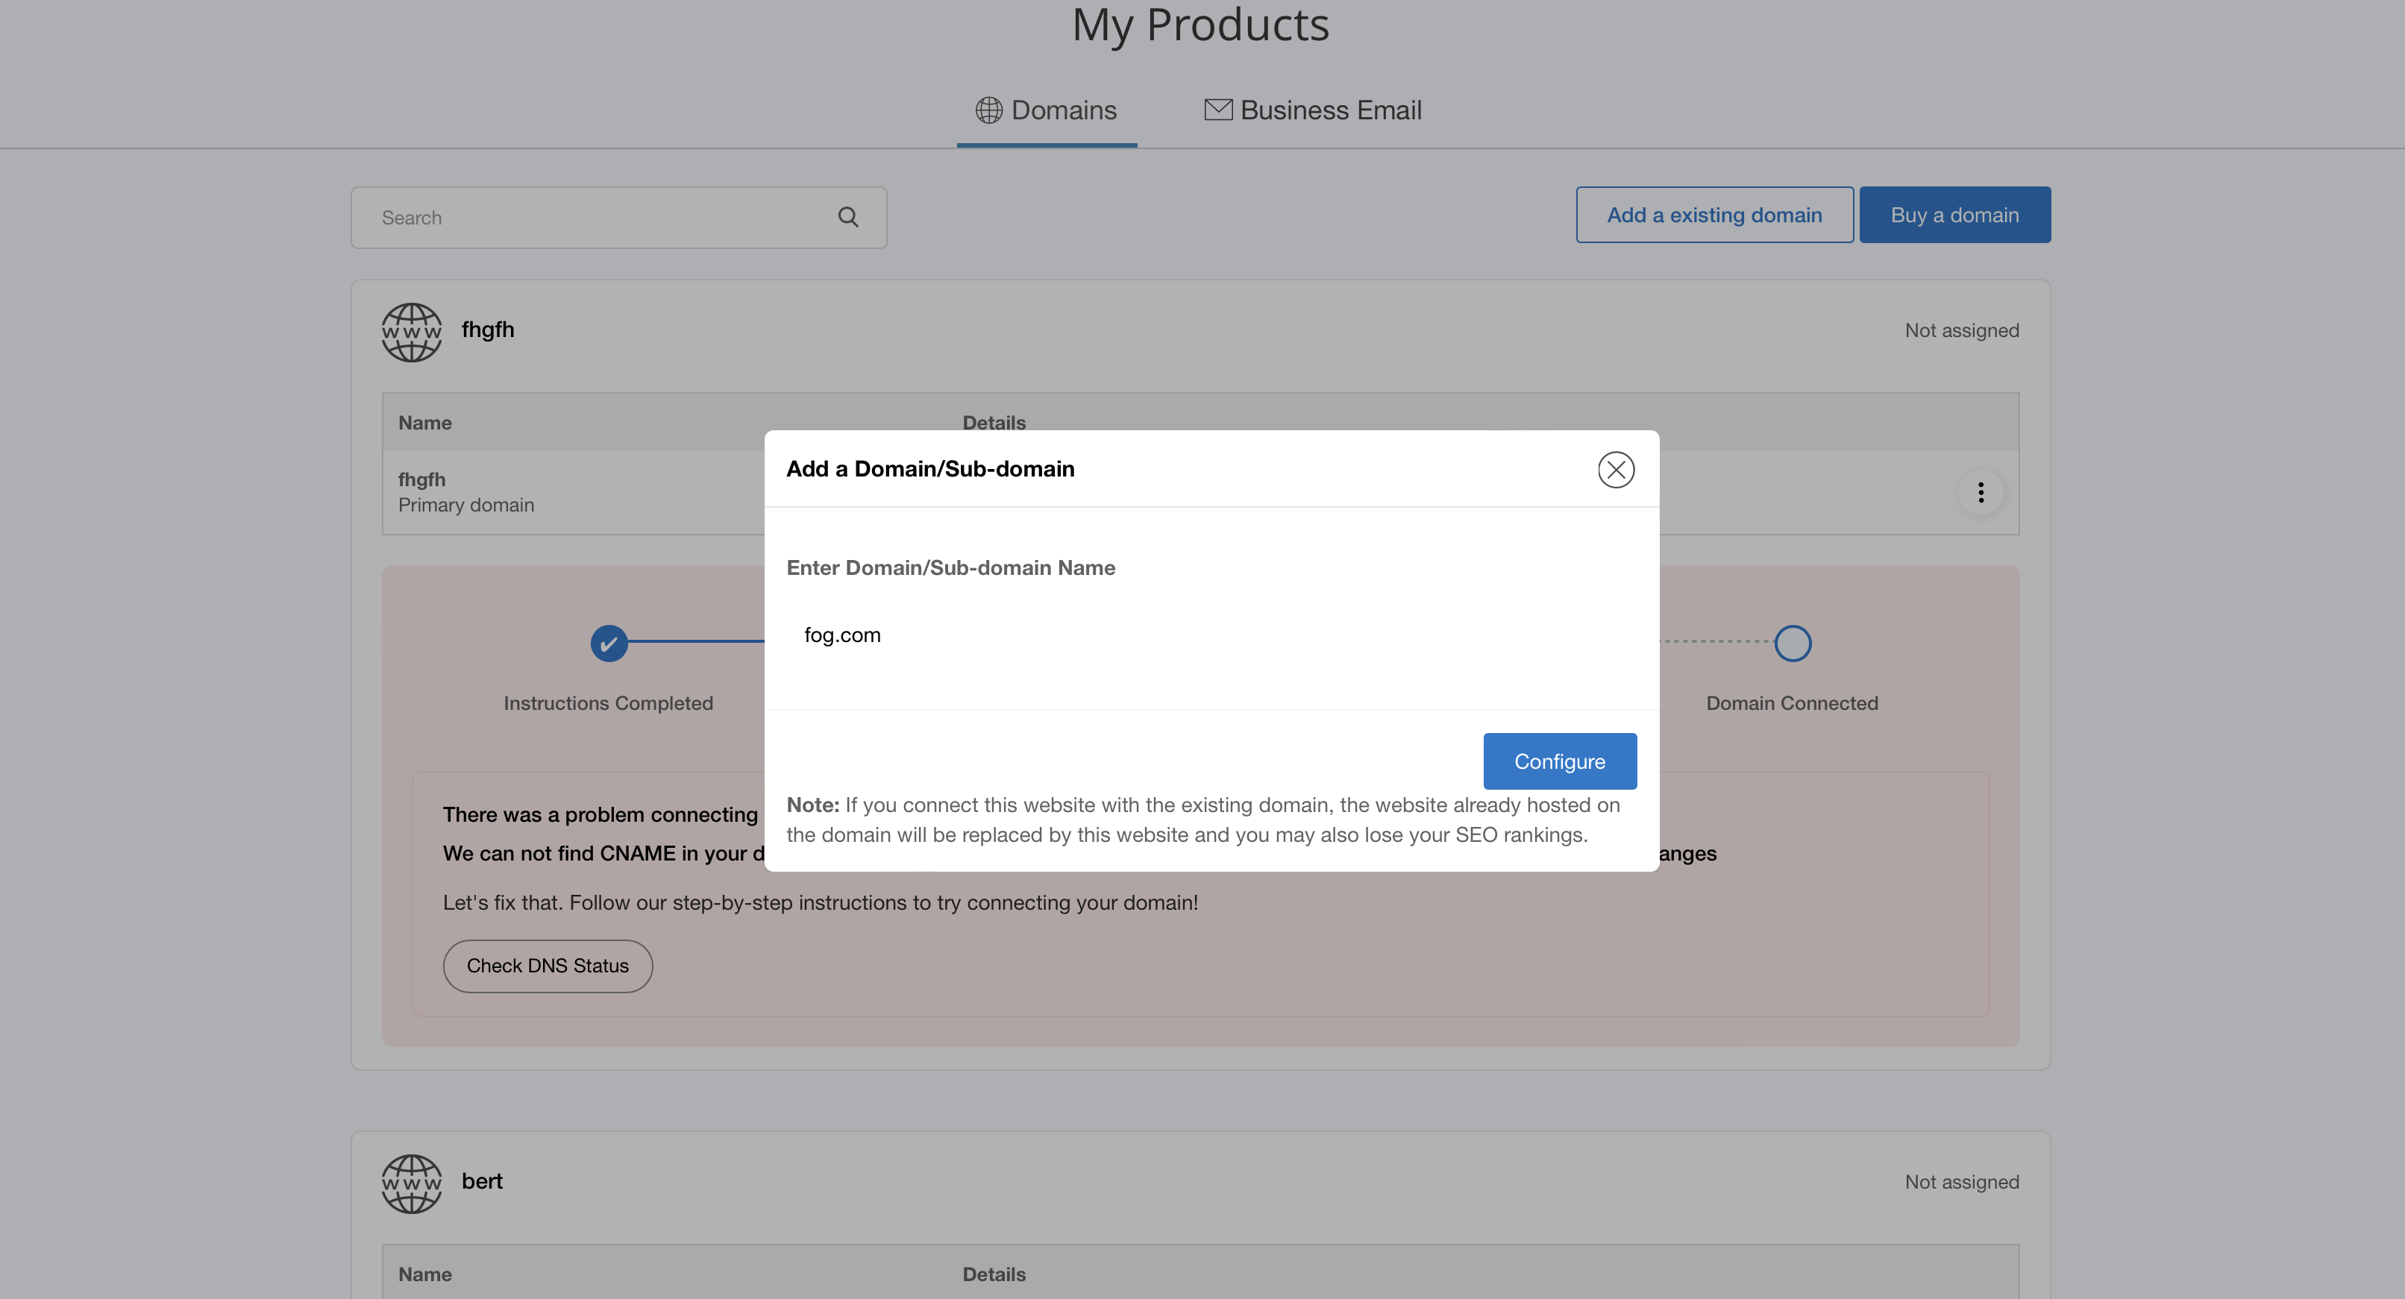Click Not assigned label on bert card
Viewport: 2405px width, 1299px height.
pos(1962,1181)
